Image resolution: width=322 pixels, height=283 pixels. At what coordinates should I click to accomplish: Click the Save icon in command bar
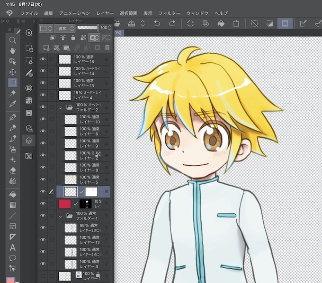(132, 23)
